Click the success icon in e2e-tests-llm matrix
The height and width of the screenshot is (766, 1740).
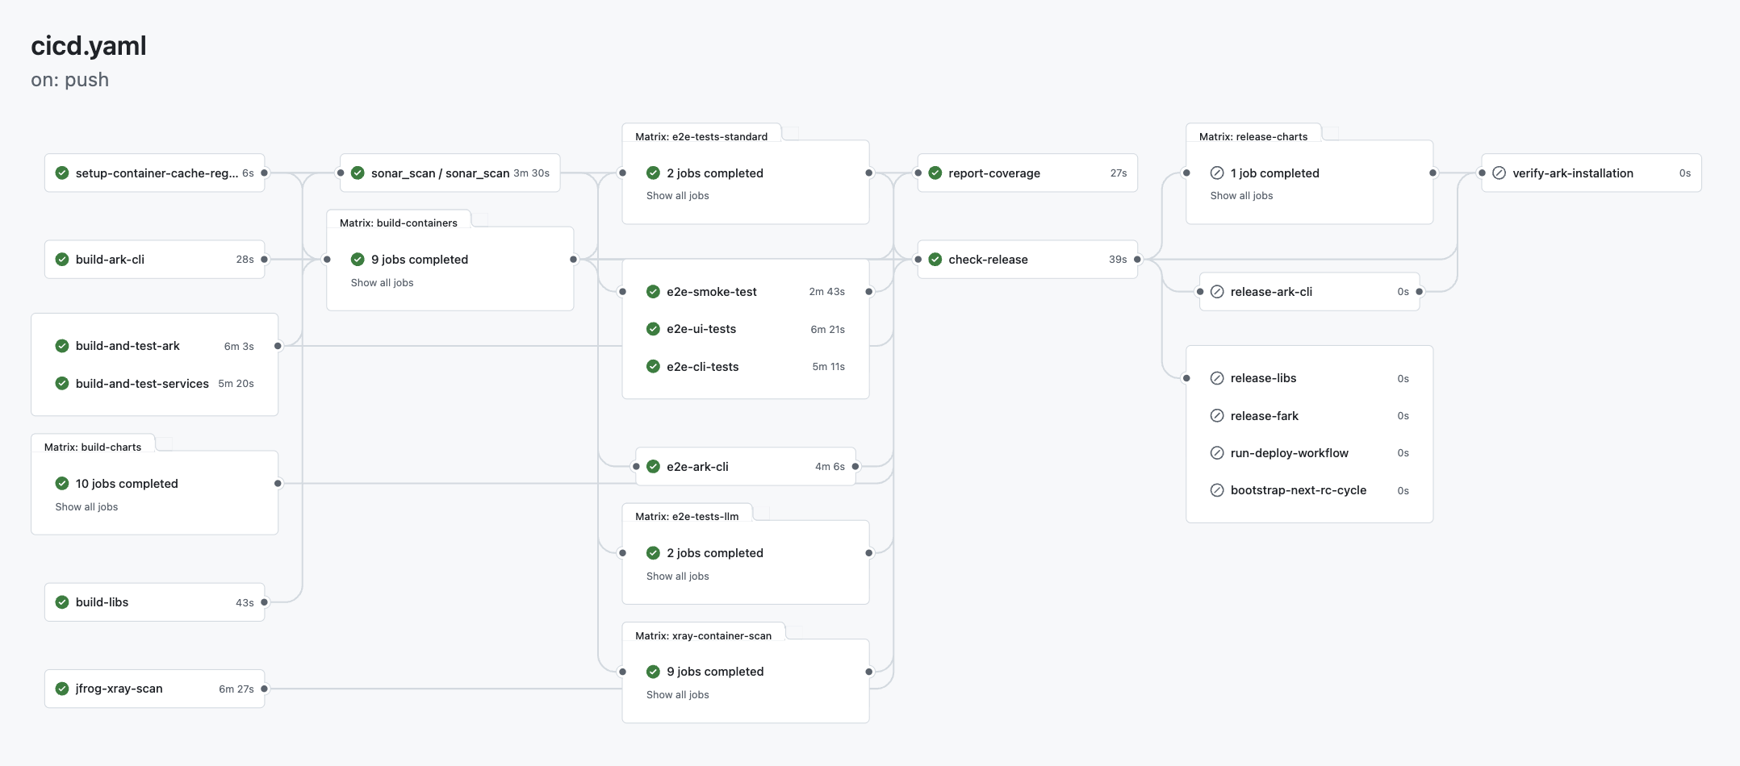pyautogui.click(x=654, y=553)
